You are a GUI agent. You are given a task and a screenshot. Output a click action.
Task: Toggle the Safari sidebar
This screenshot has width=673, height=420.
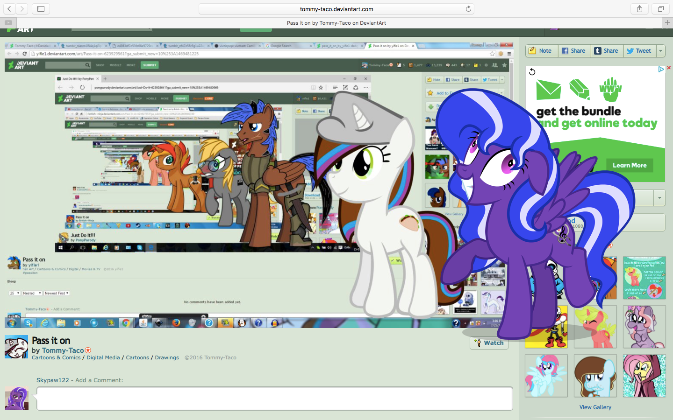coord(41,9)
